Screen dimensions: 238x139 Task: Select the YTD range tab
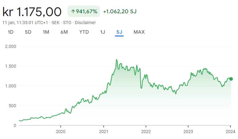84,32
